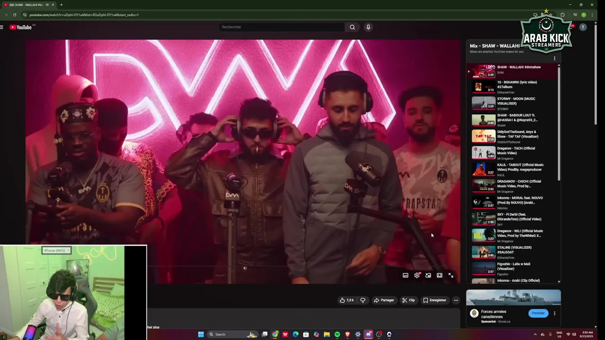Enter fullscreen in the video player

(x=451, y=275)
